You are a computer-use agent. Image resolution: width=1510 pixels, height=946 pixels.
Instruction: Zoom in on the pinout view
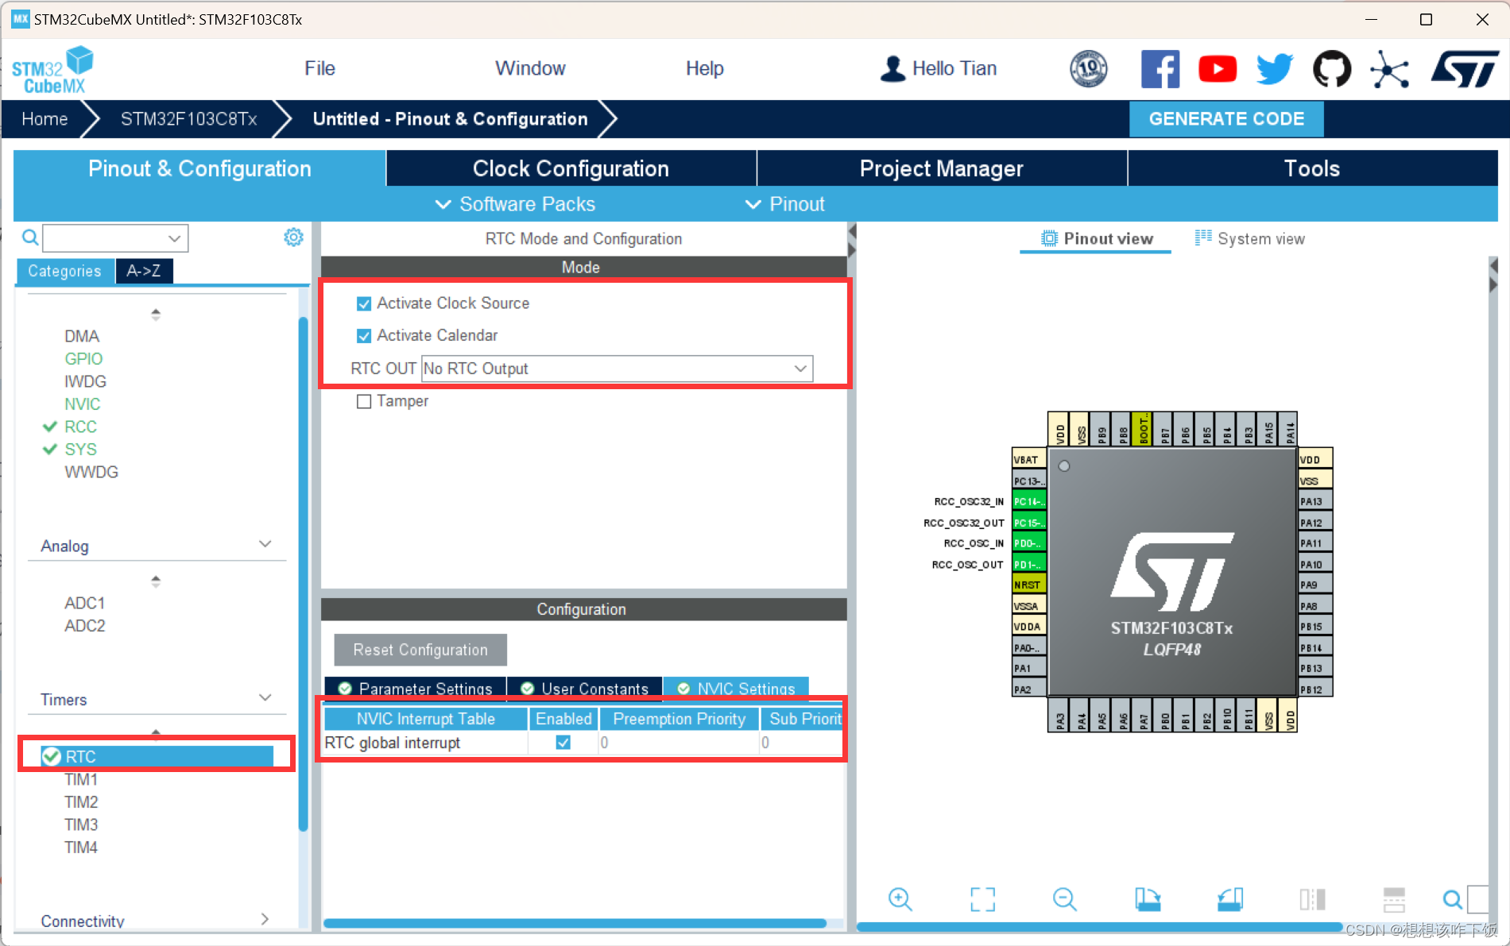(900, 899)
